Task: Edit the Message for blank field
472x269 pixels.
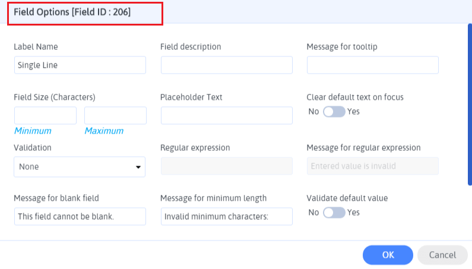Action: (x=80, y=217)
